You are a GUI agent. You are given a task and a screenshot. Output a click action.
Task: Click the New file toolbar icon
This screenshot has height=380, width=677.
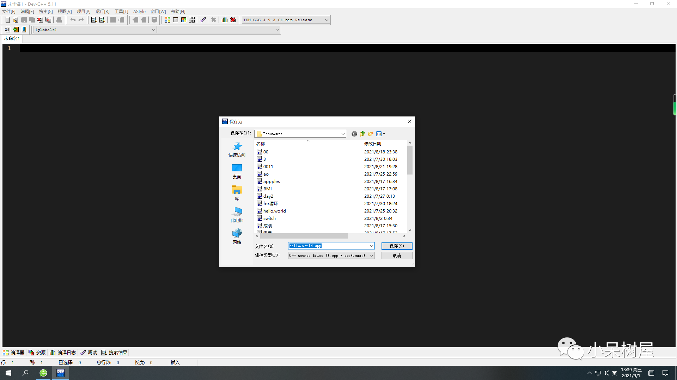pos(7,20)
